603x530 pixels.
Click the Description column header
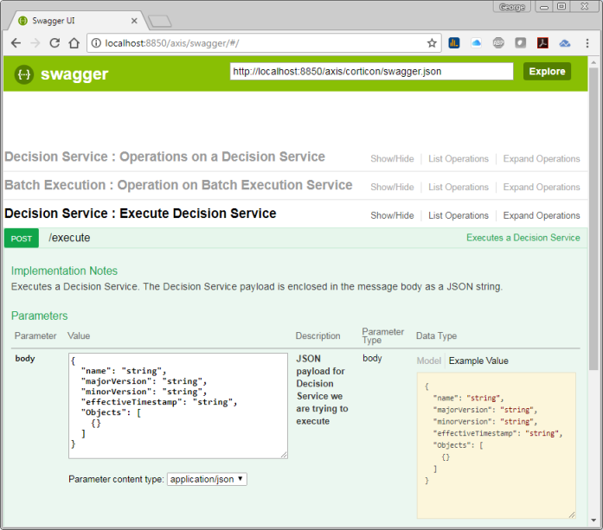click(318, 336)
